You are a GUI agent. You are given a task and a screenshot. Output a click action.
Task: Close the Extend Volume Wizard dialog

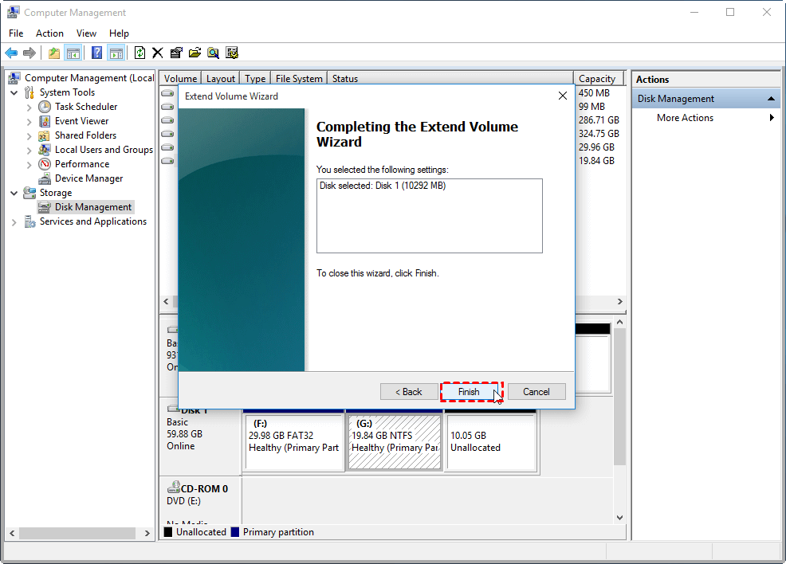tap(563, 96)
